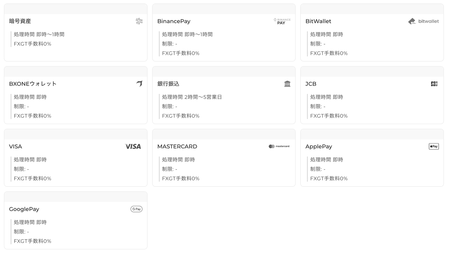Select the MASTERCARD payment title

(x=177, y=146)
